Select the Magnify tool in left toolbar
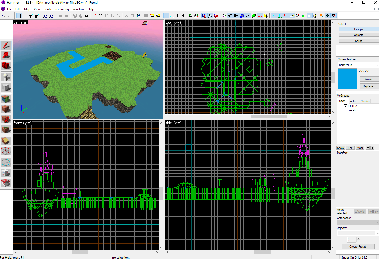This screenshot has width=379, height=259. [x=6, y=56]
